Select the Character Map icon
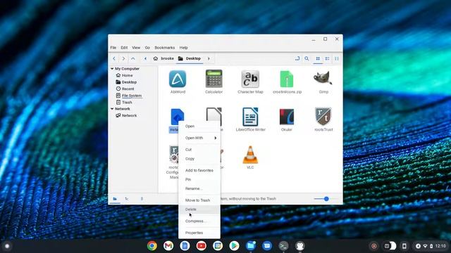The width and height of the screenshot is (451, 253). point(250,79)
